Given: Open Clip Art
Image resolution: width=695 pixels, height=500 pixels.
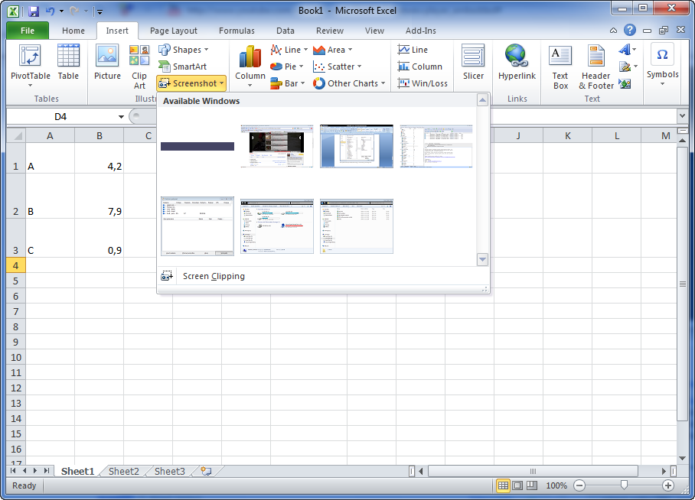Looking at the screenshot, I should coord(139,67).
